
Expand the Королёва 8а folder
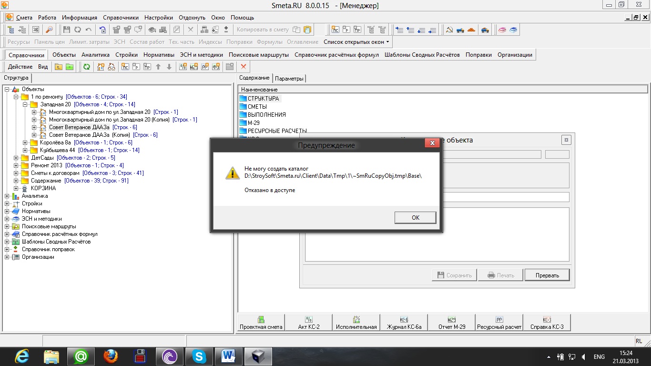pyautogui.click(x=25, y=142)
